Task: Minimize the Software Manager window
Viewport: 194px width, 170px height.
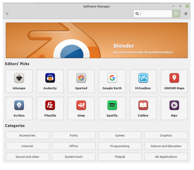Action: point(173,6)
